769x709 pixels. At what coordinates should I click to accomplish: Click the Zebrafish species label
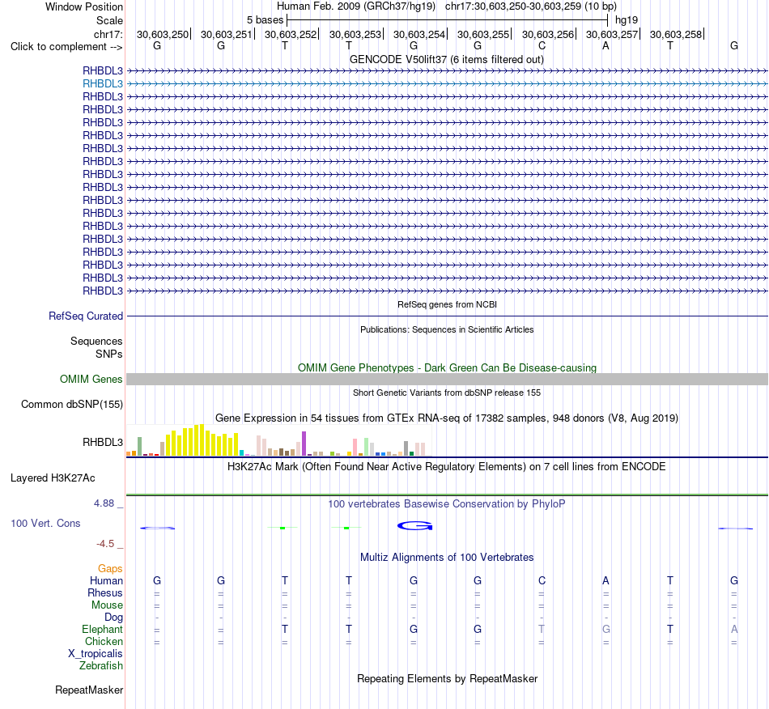(x=101, y=666)
